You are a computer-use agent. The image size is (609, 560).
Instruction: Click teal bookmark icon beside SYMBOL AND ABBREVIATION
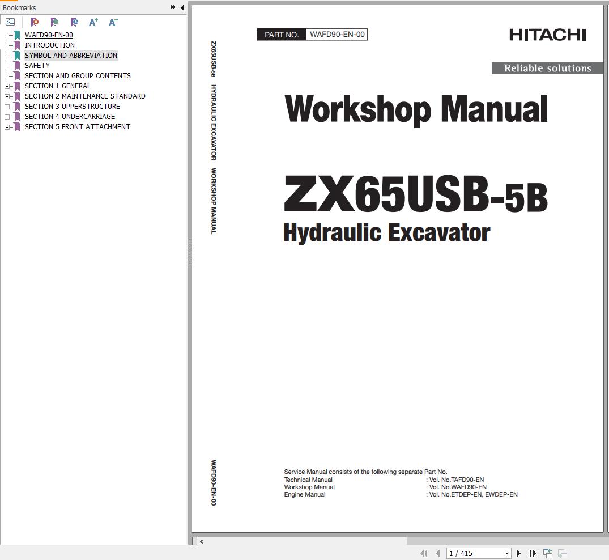click(x=17, y=56)
